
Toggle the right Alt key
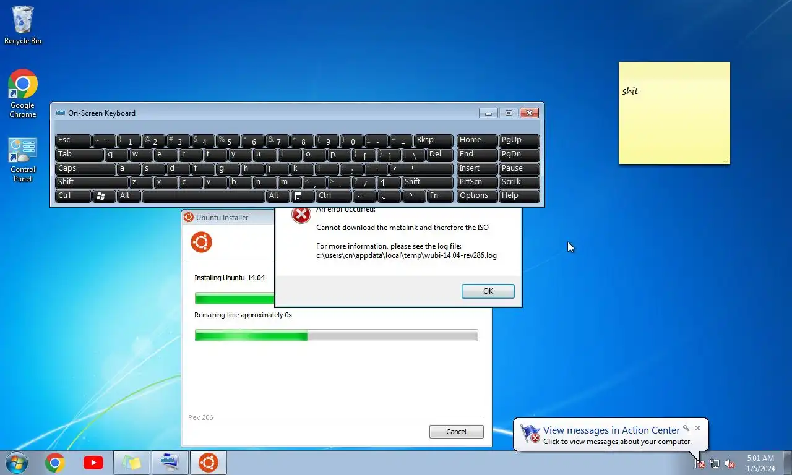click(277, 196)
